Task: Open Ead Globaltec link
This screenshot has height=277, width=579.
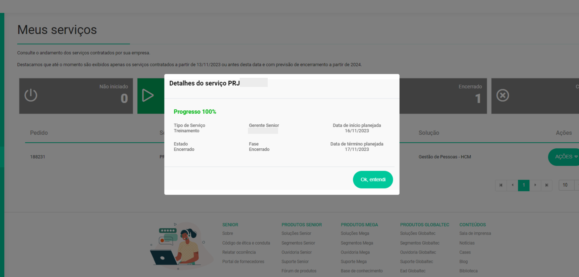Action: pos(413,271)
